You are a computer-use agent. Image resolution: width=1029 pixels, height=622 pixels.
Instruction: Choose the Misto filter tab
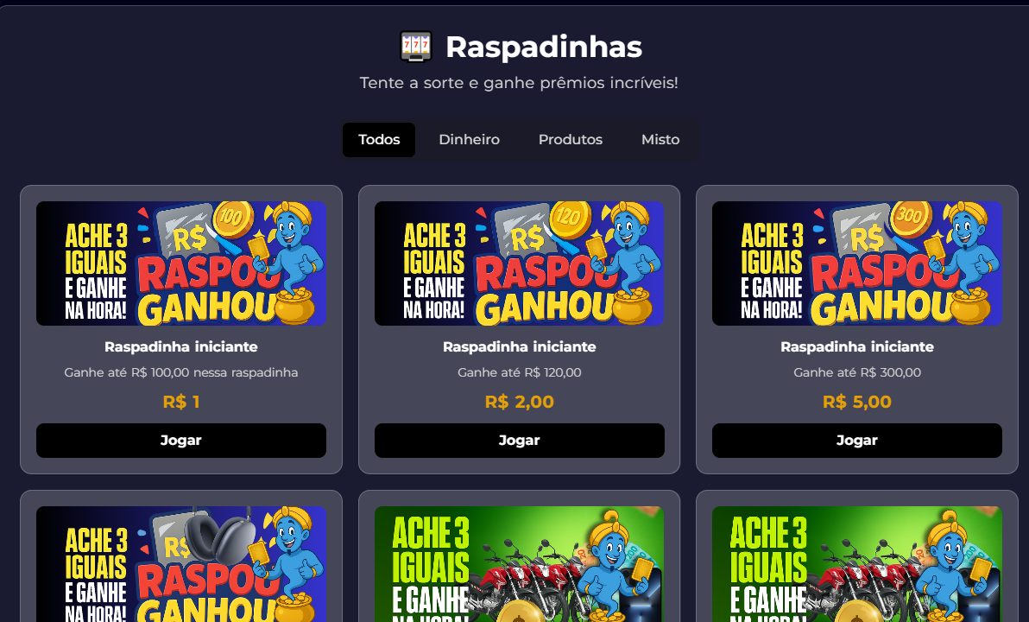point(660,140)
